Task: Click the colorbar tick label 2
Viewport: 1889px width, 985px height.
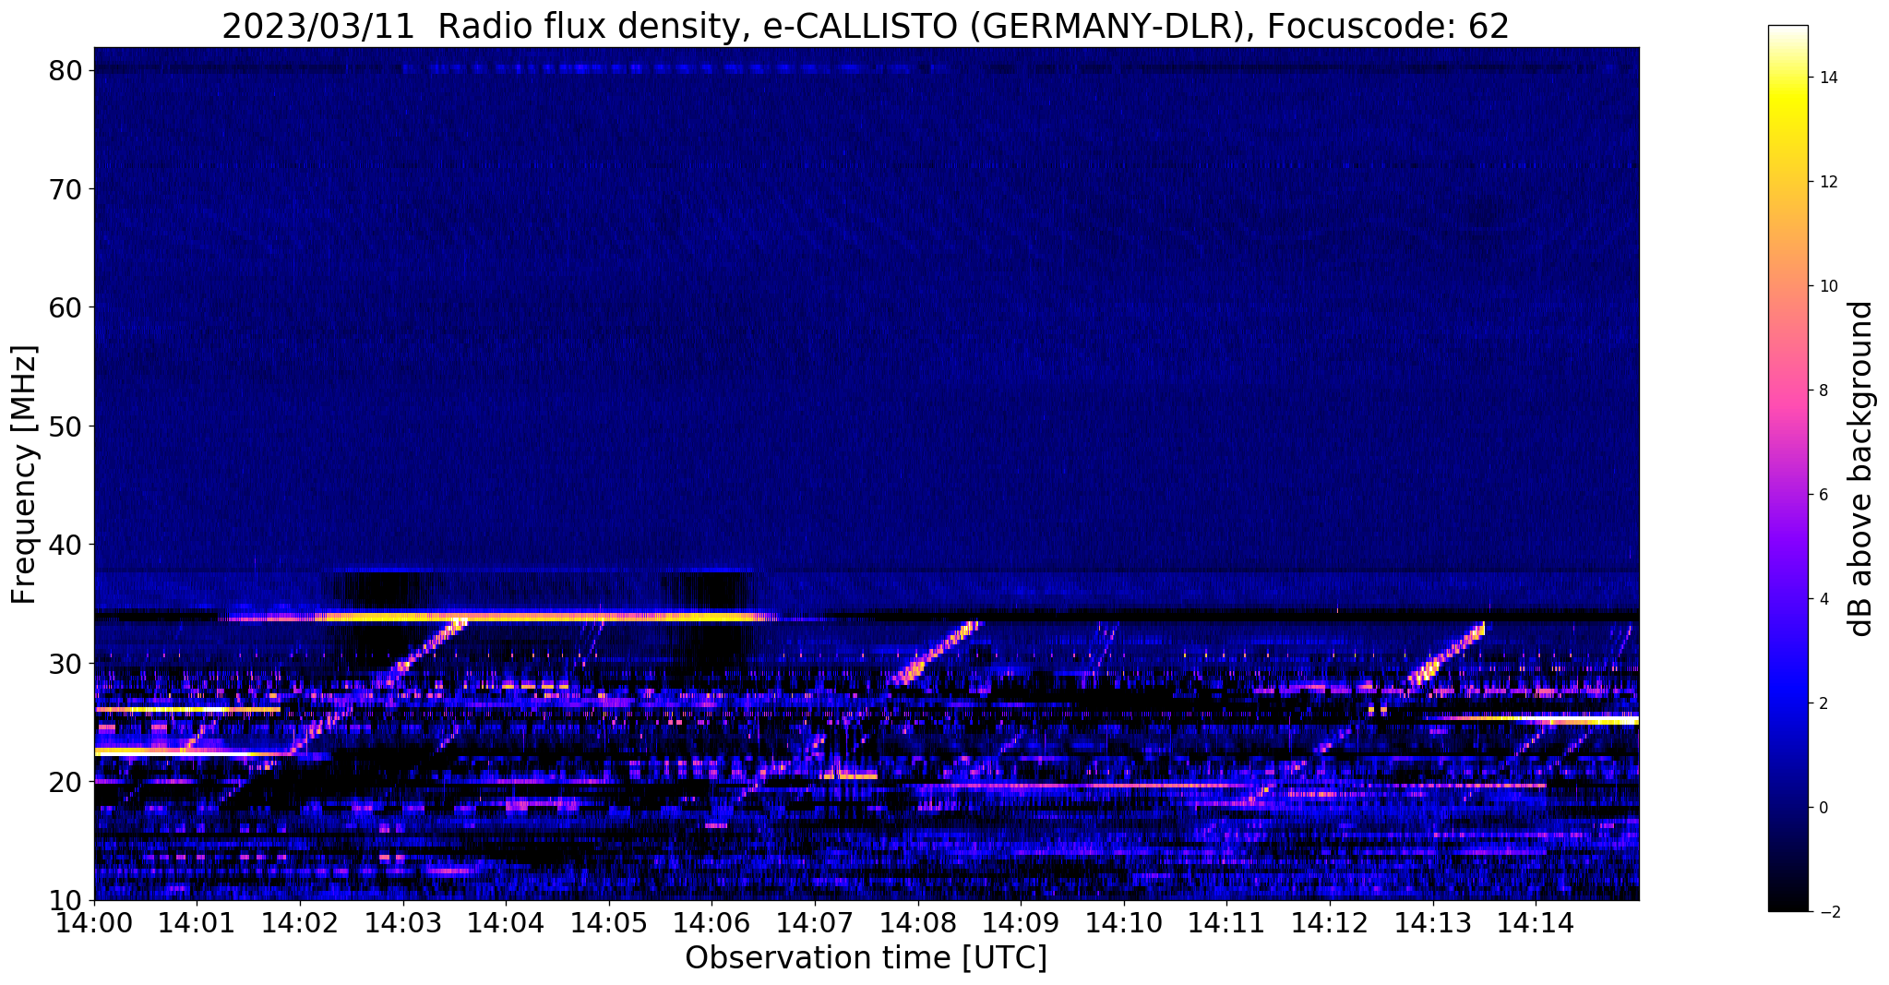Action: pos(1823,703)
